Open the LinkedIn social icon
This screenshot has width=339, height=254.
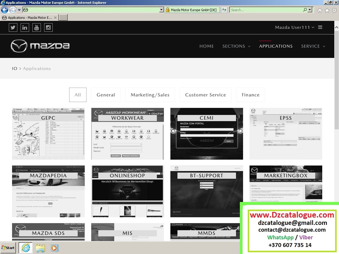click(25, 27)
